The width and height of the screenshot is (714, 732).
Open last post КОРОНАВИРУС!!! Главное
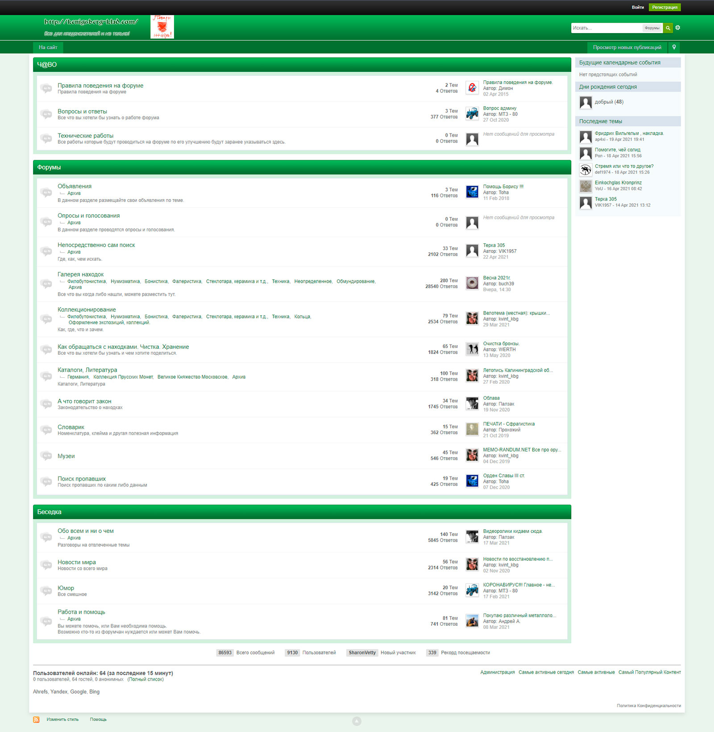[519, 585]
